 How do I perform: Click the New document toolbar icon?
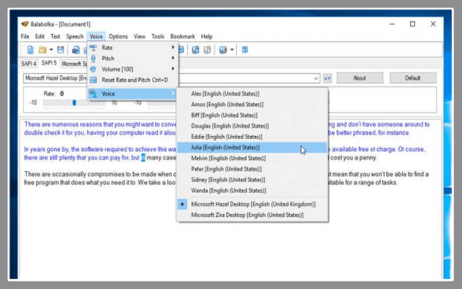[30, 50]
